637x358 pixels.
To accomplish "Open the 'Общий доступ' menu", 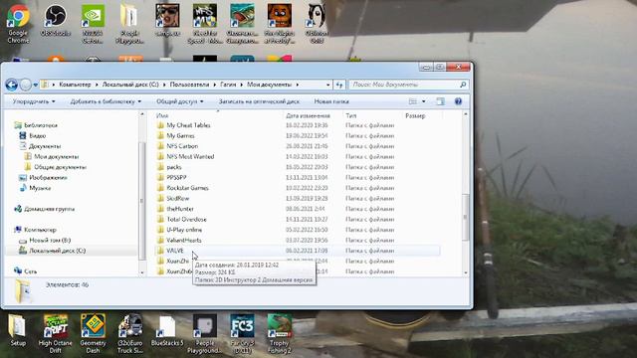I will pos(180,101).
